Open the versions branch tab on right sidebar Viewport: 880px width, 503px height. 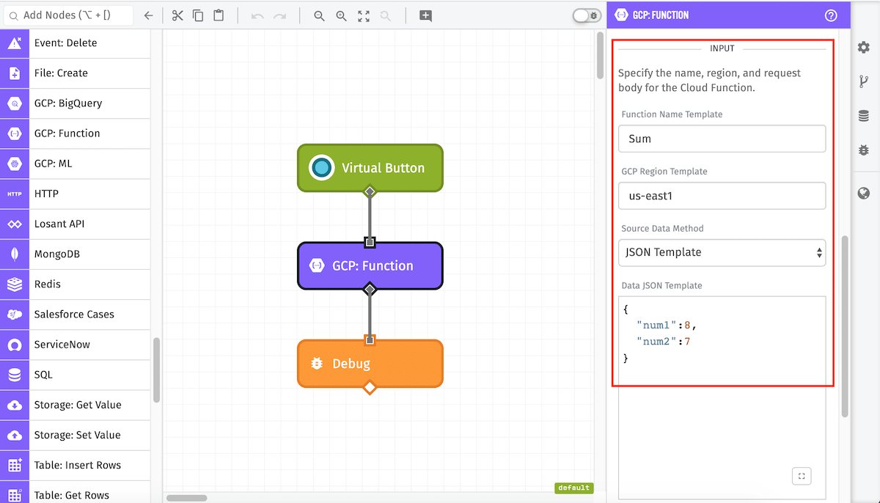(864, 81)
